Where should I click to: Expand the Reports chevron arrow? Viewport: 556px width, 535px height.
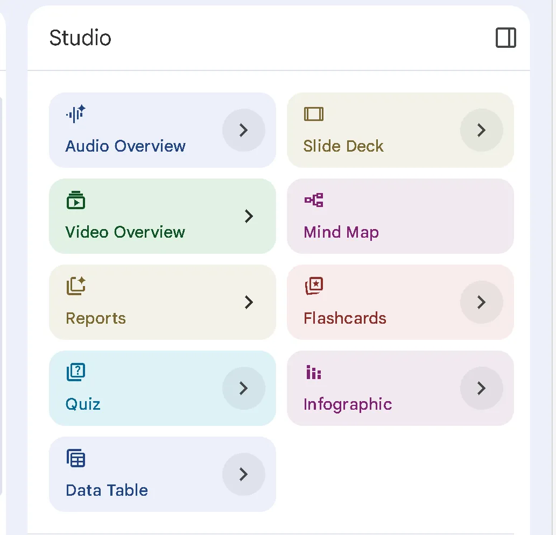click(249, 302)
